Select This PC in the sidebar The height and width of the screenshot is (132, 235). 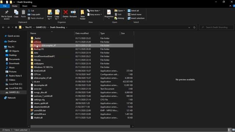[11, 47]
